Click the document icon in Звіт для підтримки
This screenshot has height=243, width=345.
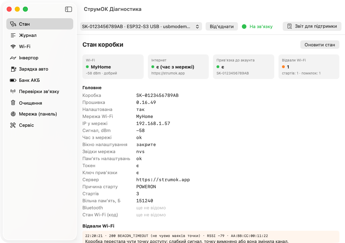pyautogui.click(x=289, y=26)
